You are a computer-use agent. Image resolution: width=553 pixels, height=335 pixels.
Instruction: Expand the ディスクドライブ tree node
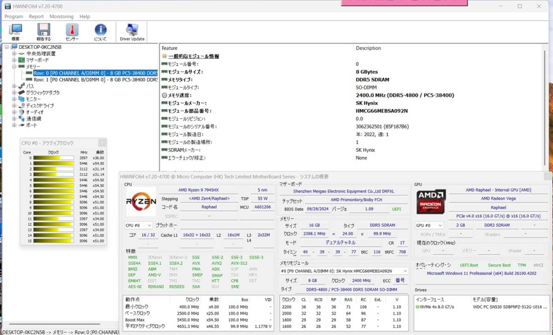[x=14, y=105]
